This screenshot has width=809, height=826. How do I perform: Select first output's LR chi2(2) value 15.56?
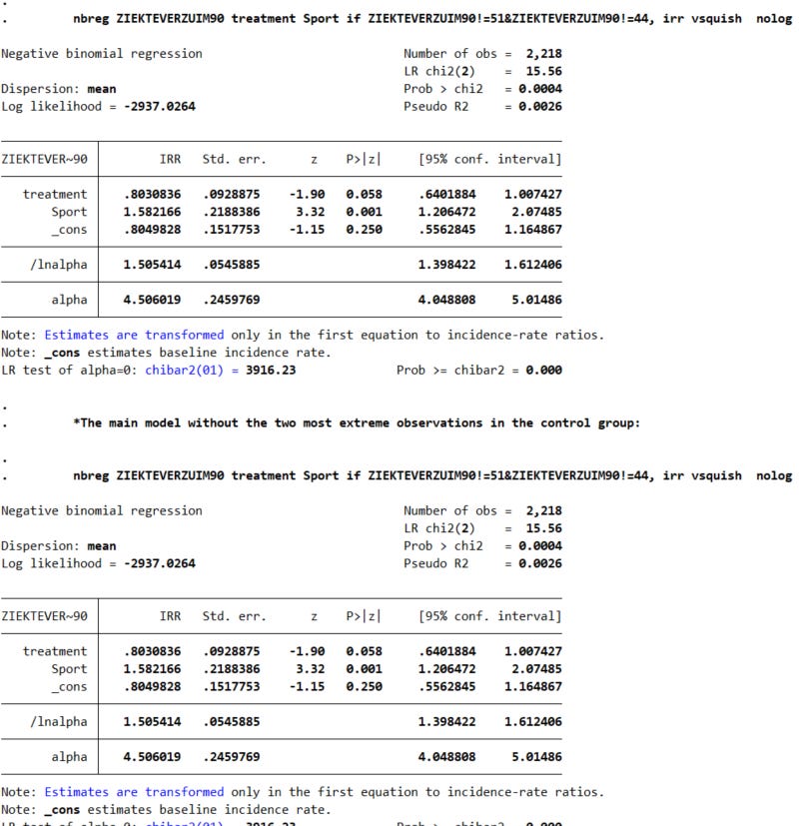pyautogui.click(x=543, y=71)
